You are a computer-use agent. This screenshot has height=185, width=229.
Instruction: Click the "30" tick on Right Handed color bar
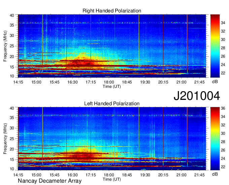point(223,40)
